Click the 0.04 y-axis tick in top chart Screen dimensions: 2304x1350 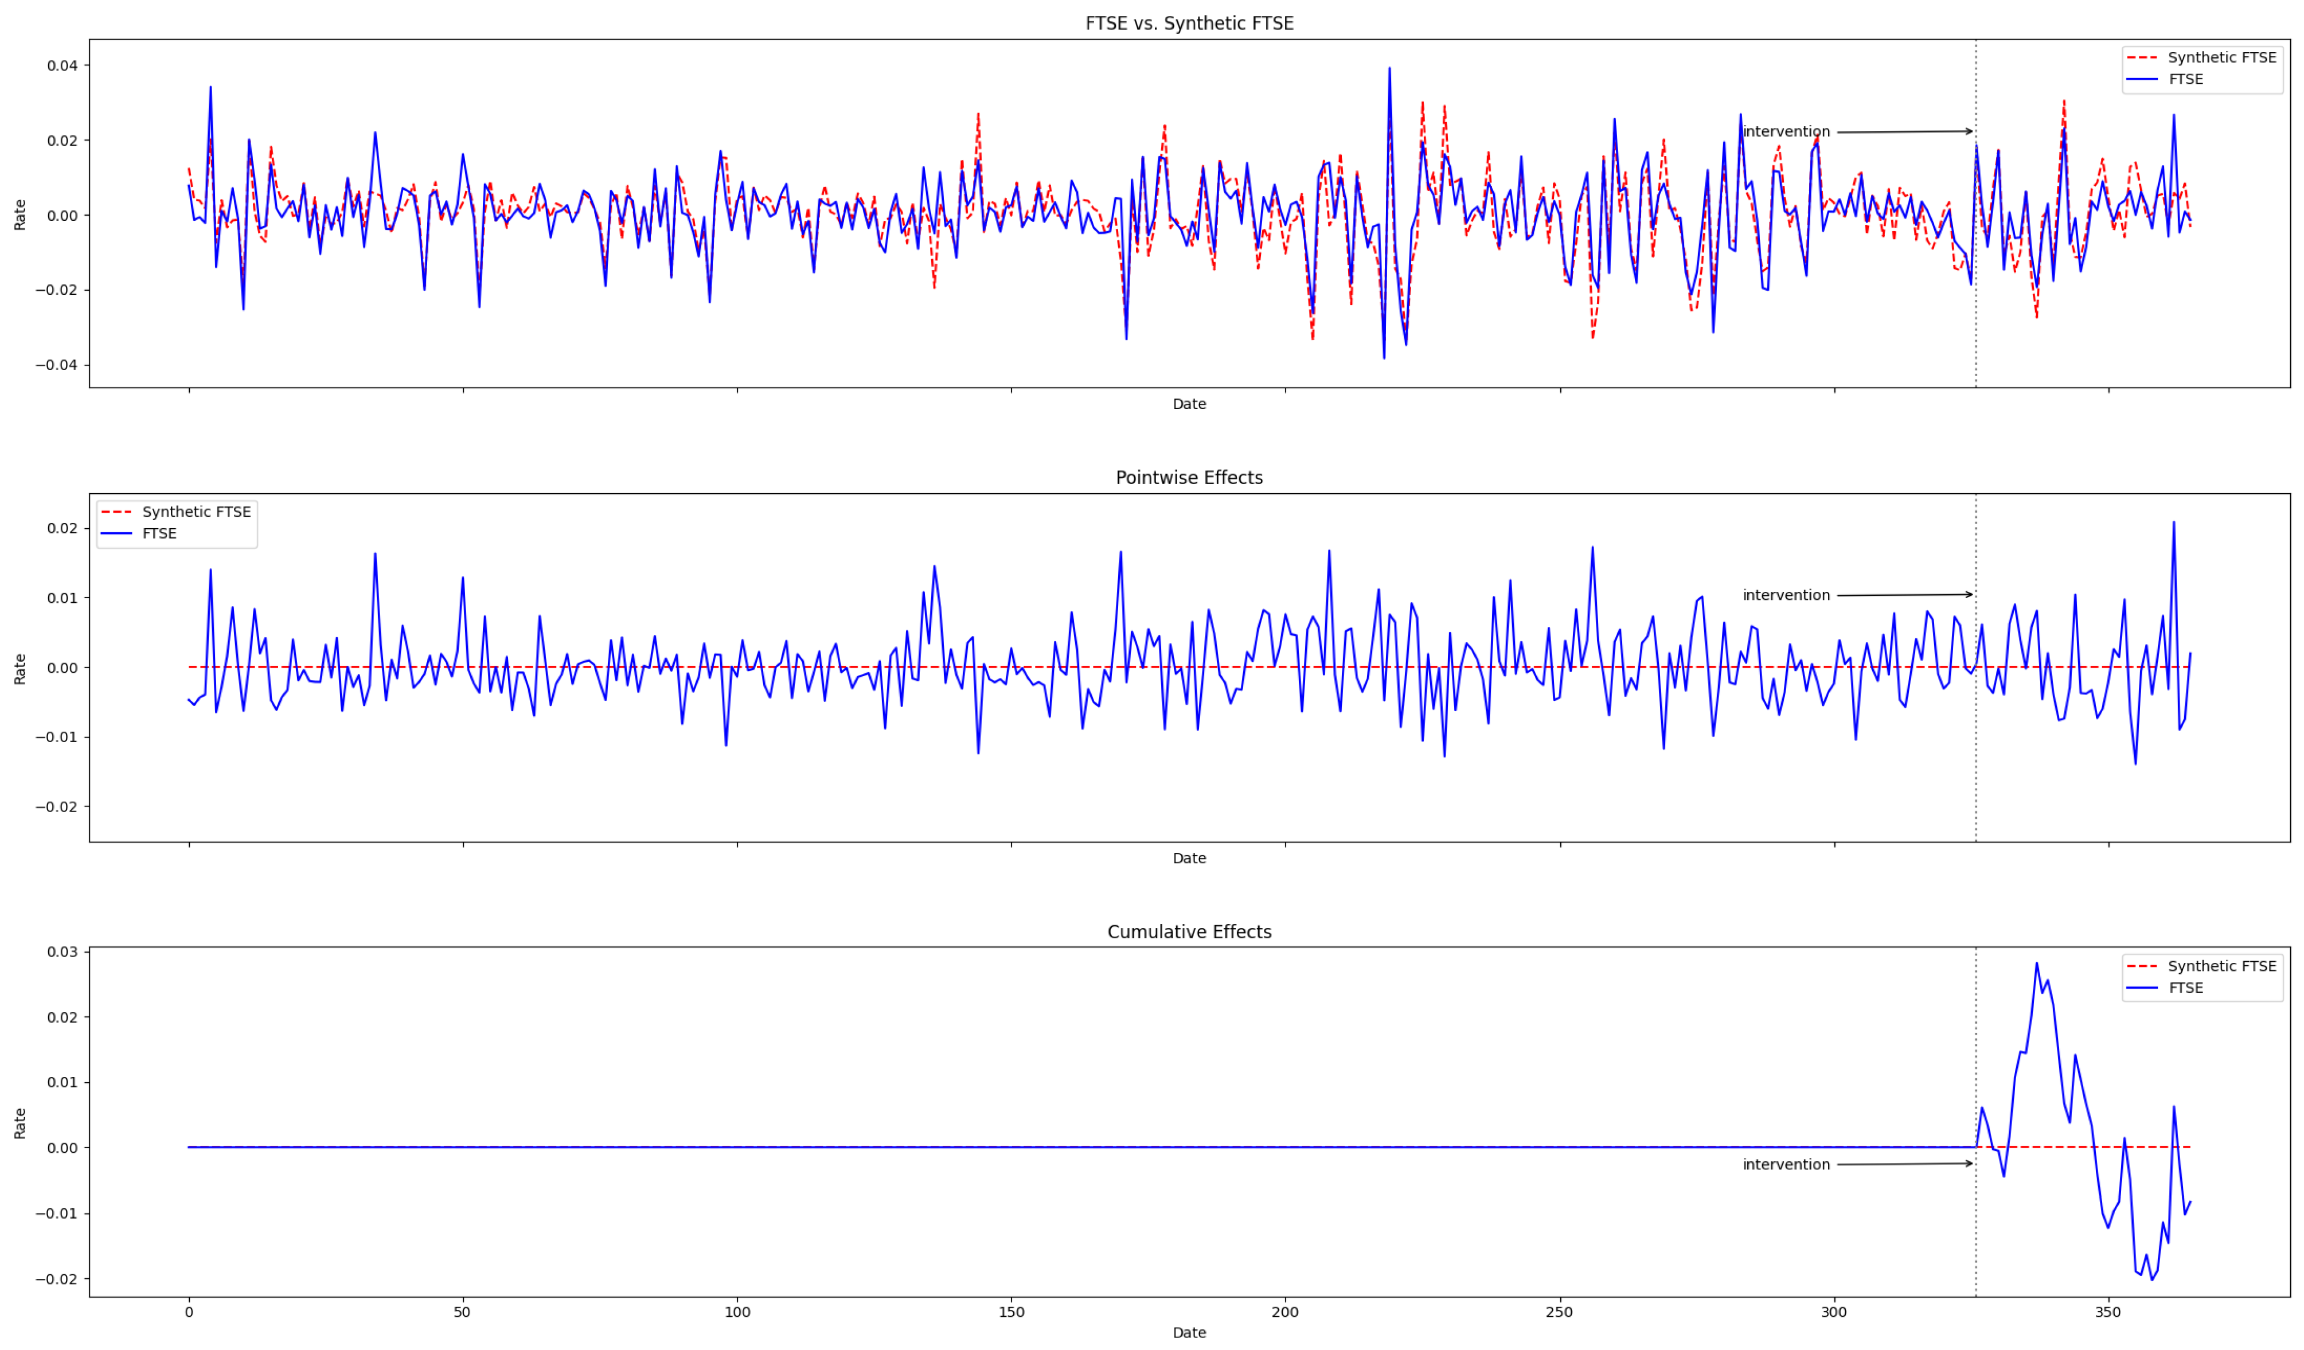pos(62,65)
